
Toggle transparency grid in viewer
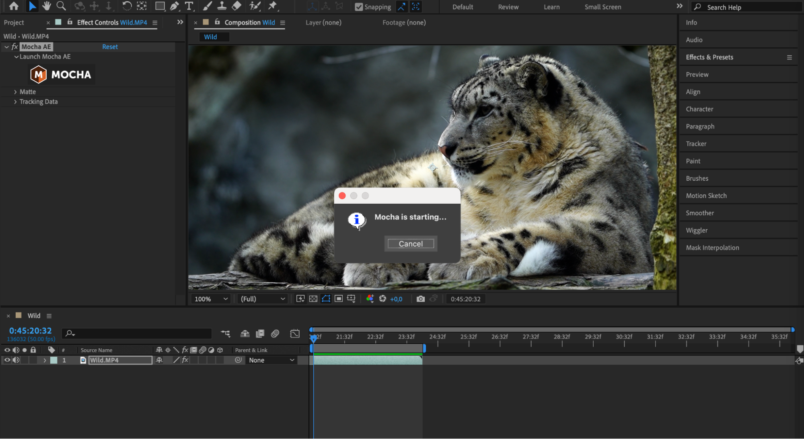pos(313,299)
